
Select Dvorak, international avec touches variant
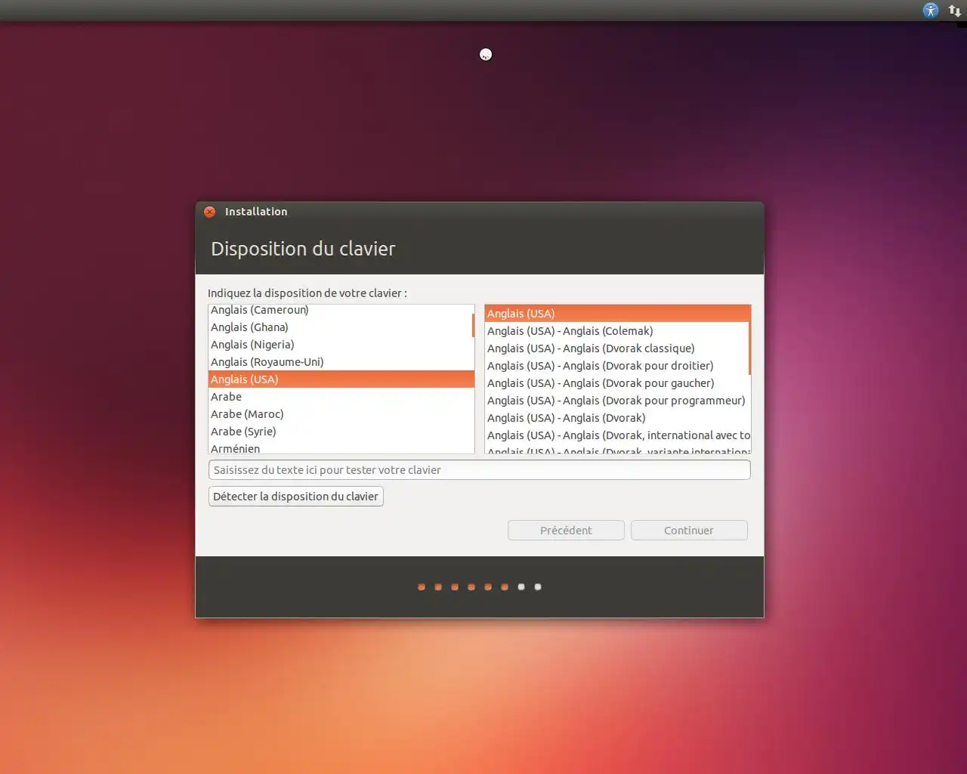pyautogui.click(x=616, y=435)
